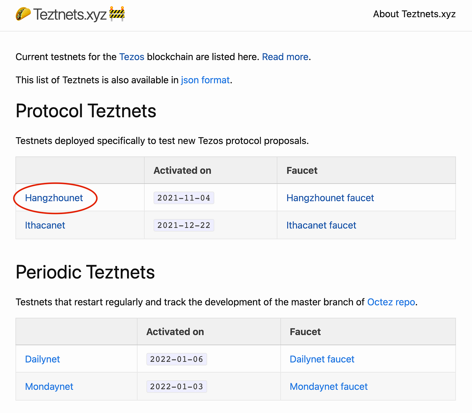Visit the Hangzhounet faucet

pos(330,198)
